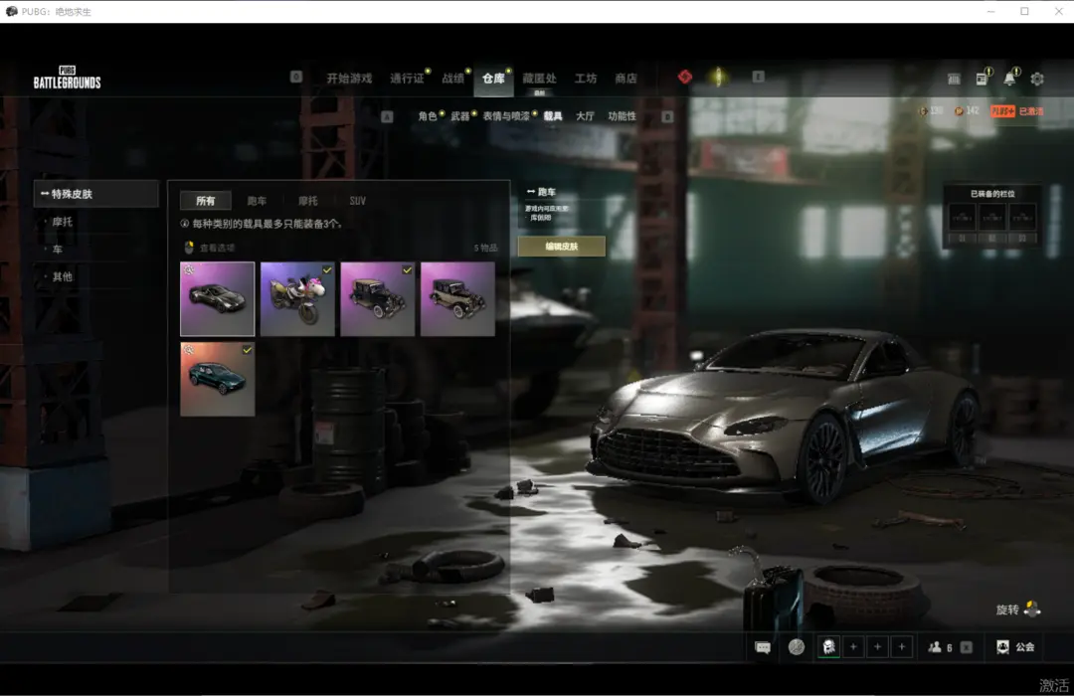This screenshot has height=696, width=1074.
Task: Select the unicorn motorcycle skin thumbnail
Action: click(x=297, y=298)
